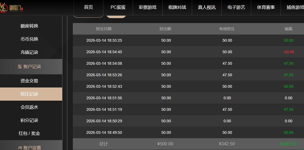View 积分记录 points records
The height and width of the screenshot is (150, 304).
29,120
